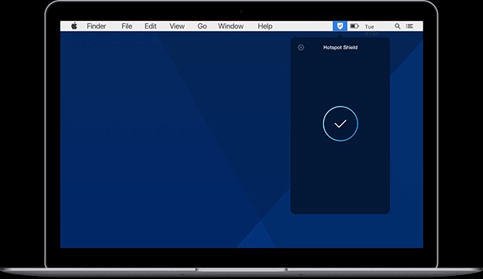Open the Finder menu

click(x=97, y=26)
